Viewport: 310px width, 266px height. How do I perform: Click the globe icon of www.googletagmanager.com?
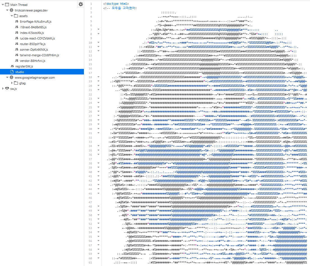coord(12,77)
